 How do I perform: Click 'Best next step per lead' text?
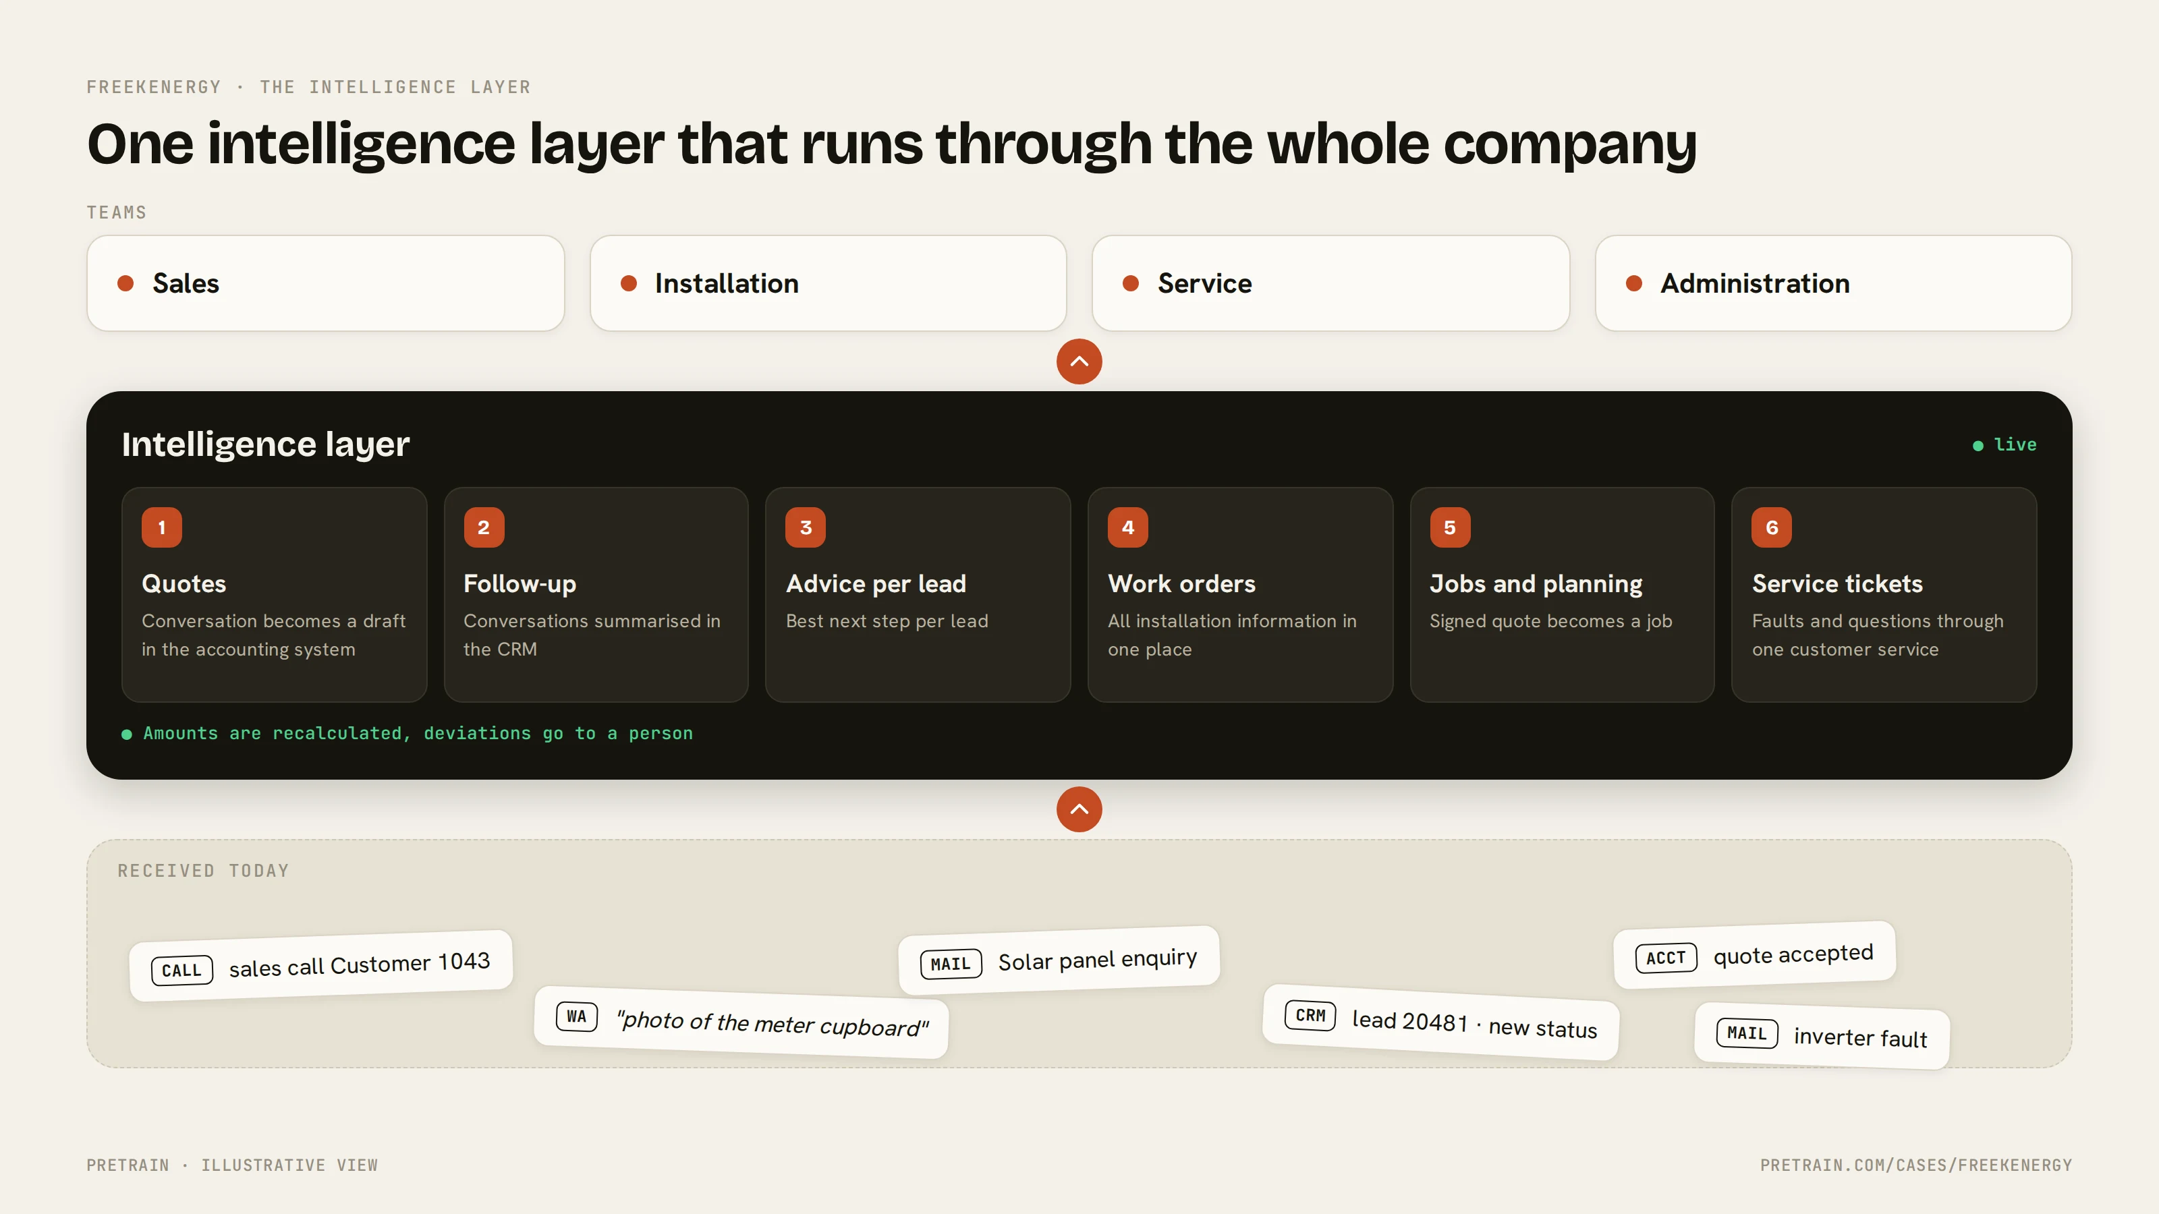click(887, 620)
